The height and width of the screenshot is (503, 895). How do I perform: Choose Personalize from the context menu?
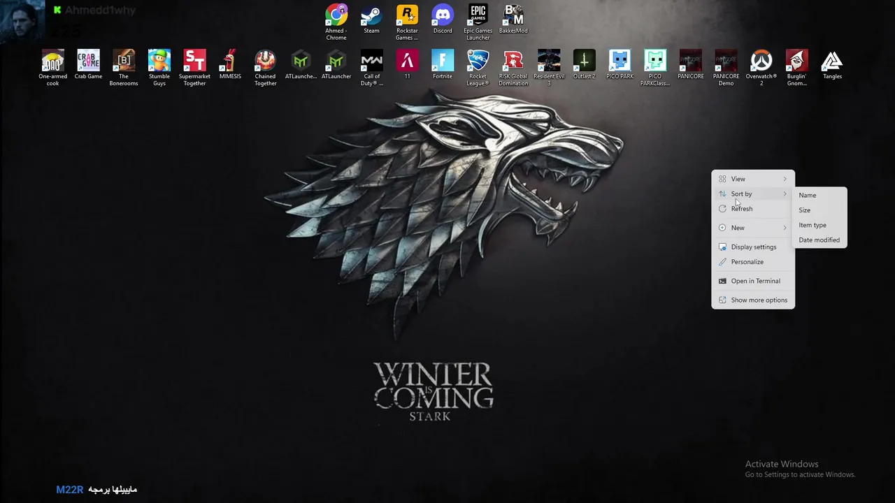[x=753, y=262]
